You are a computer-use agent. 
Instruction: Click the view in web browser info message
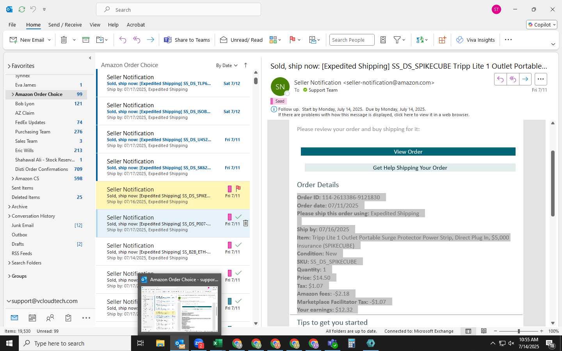click(x=373, y=115)
